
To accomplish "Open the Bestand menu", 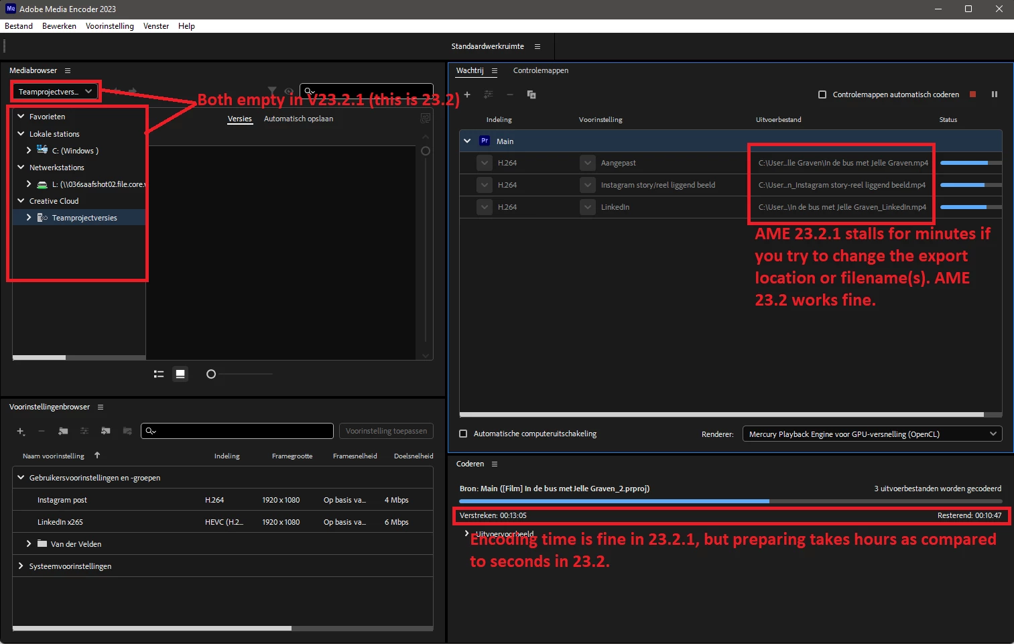I will [x=19, y=26].
